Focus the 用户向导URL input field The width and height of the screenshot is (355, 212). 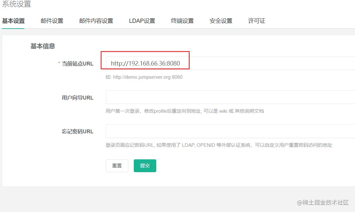[x=230, y=97]
